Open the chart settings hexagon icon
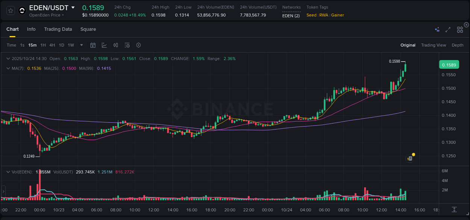 pos(138,45)
